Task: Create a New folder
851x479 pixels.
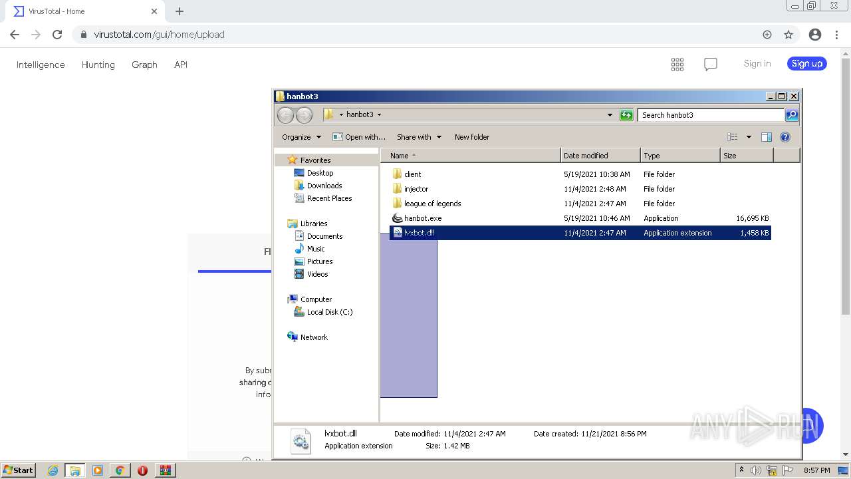Action: 472,137
